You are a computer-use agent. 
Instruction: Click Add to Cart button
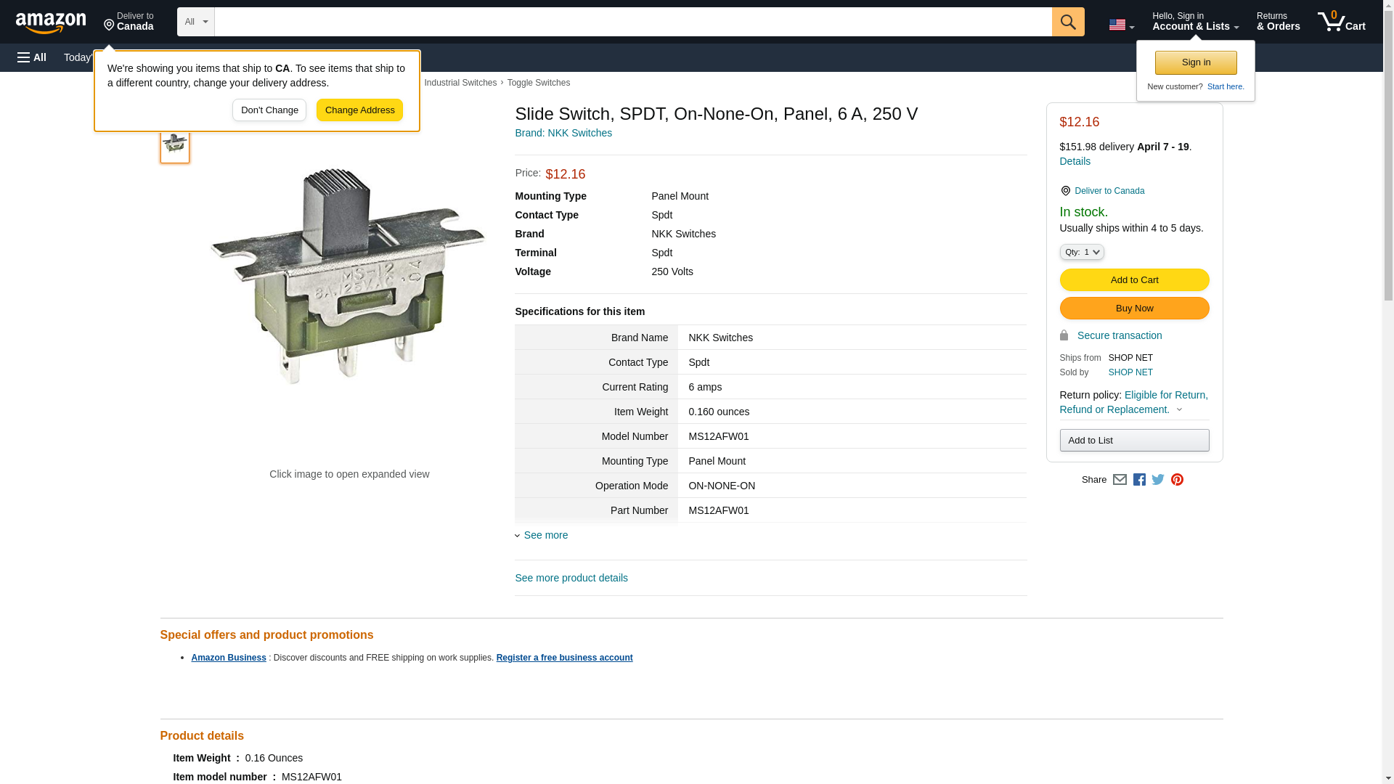[x=1134, y=280]
